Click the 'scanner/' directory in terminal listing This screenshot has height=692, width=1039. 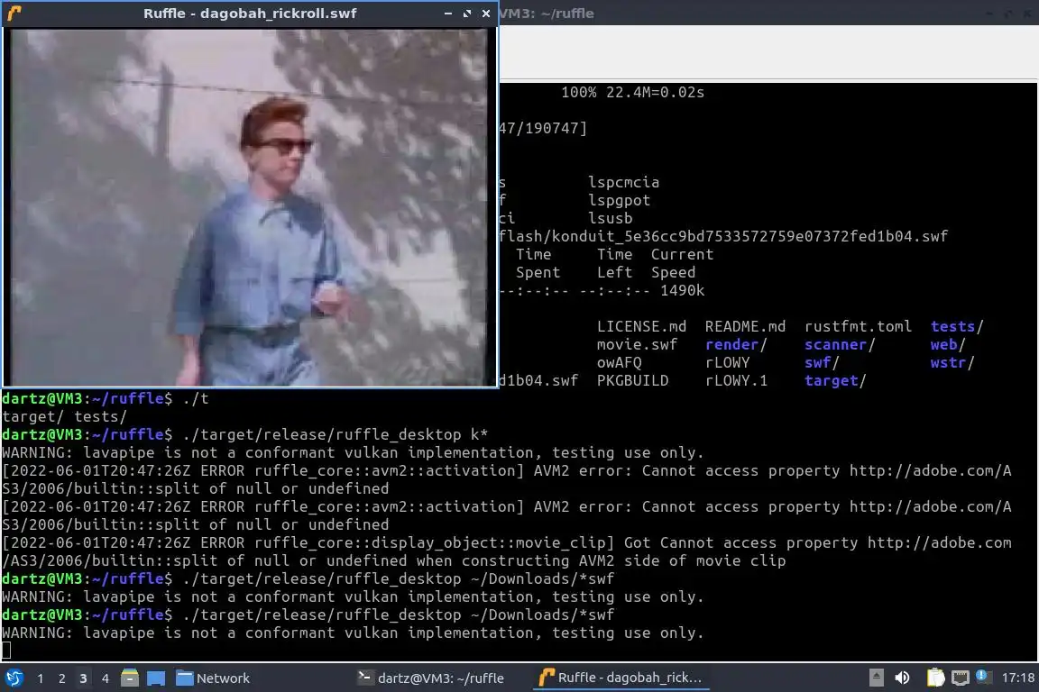click(x=840, y=344)
